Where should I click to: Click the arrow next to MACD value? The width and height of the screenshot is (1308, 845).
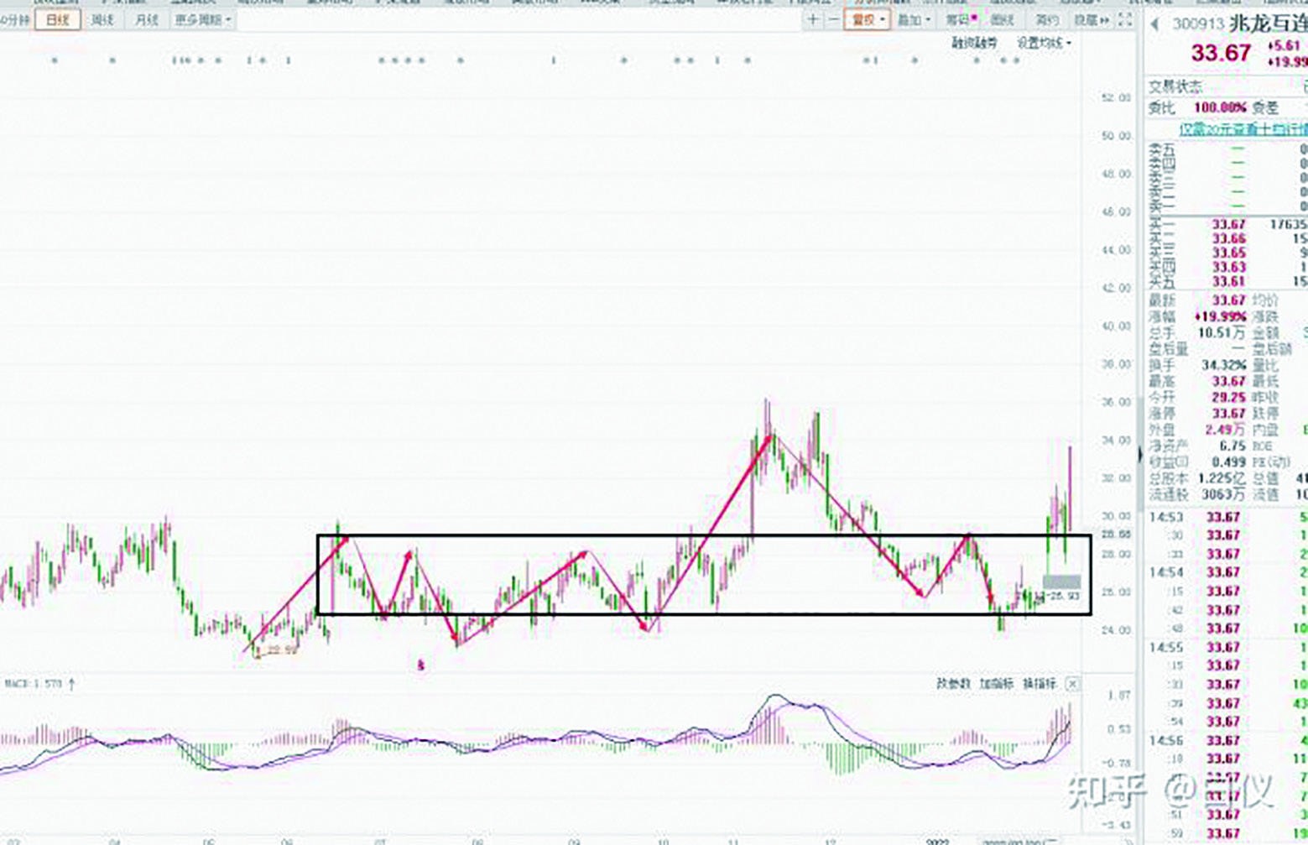72,684
